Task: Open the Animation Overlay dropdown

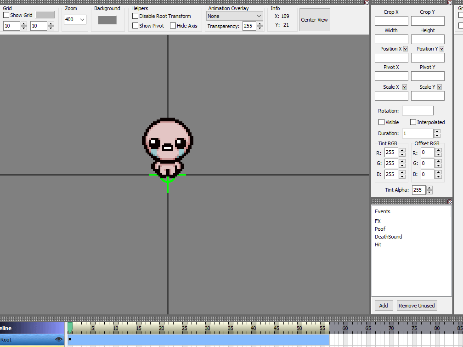Action: click(x=234, y=16)
